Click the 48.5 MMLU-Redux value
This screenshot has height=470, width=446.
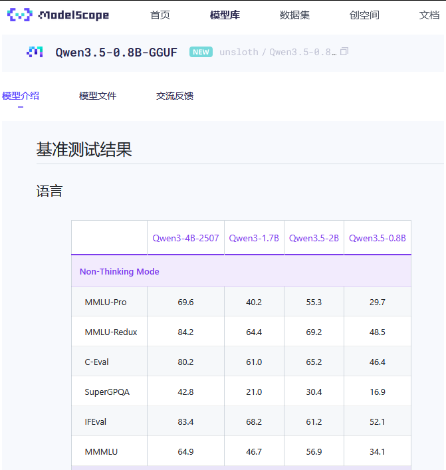378,332
